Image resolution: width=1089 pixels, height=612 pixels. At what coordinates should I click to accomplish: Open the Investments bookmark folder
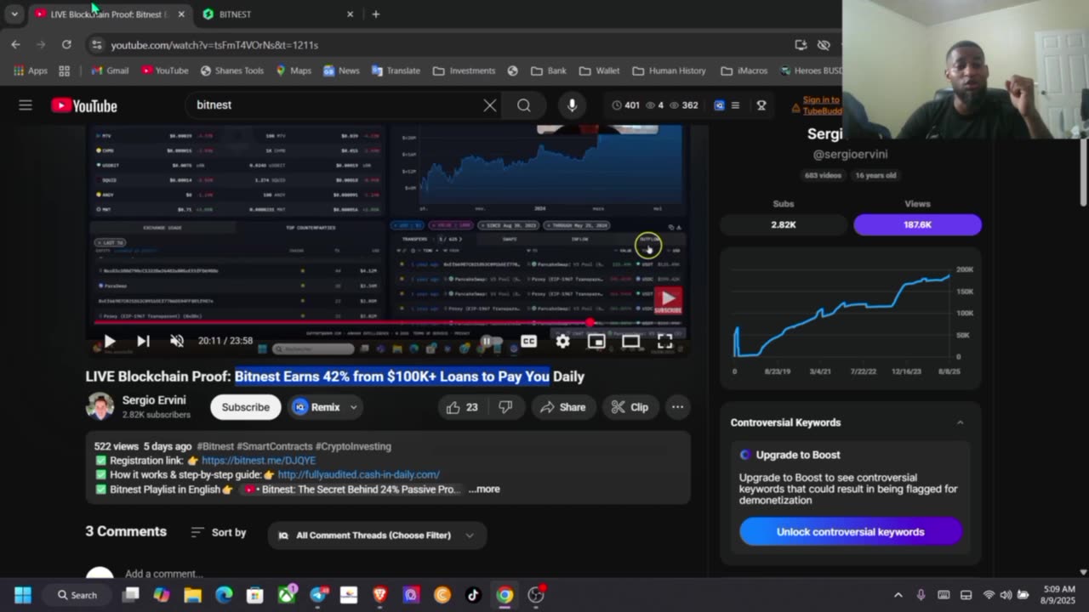click(x=464, y=71)
